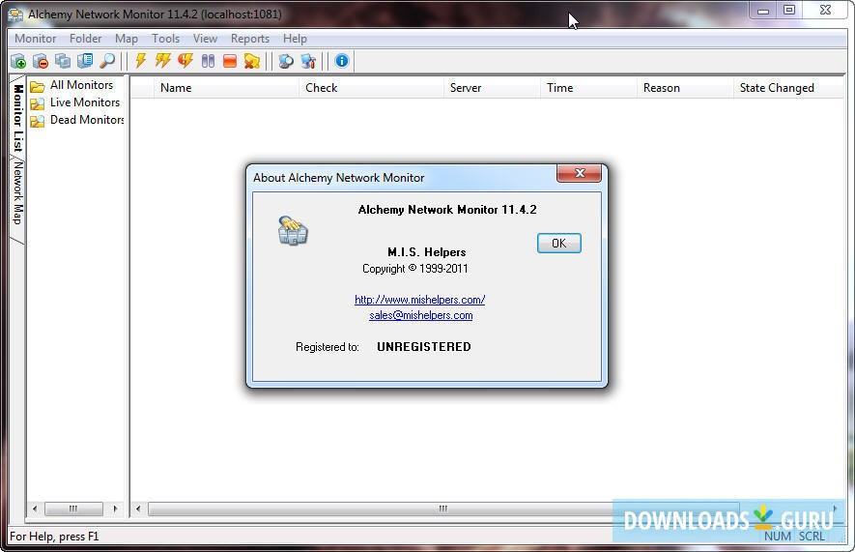Viewport: 855px width, 552px height.
Task: Minimize the Alchemy Network Monitor window
Action: click(763, 11)
